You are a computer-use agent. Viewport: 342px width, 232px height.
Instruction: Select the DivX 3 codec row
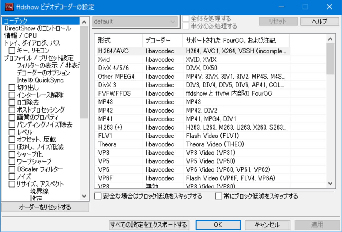(x=192, y=85)
